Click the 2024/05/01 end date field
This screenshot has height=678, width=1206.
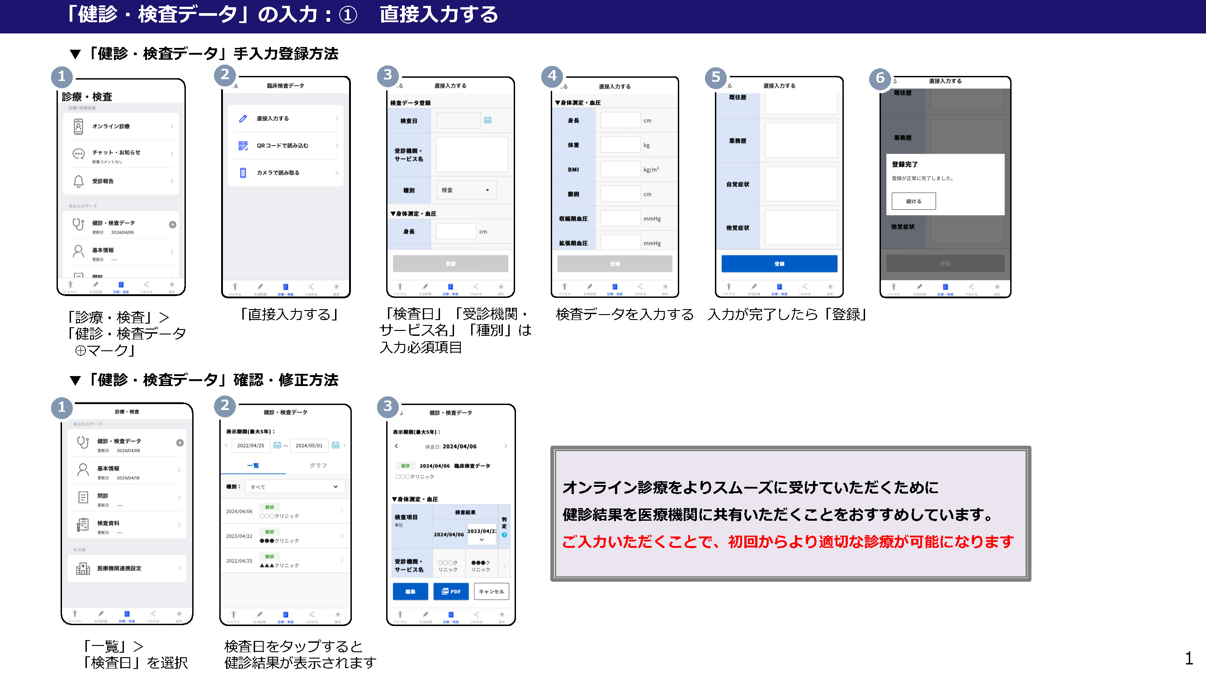(x=309, y=446)
